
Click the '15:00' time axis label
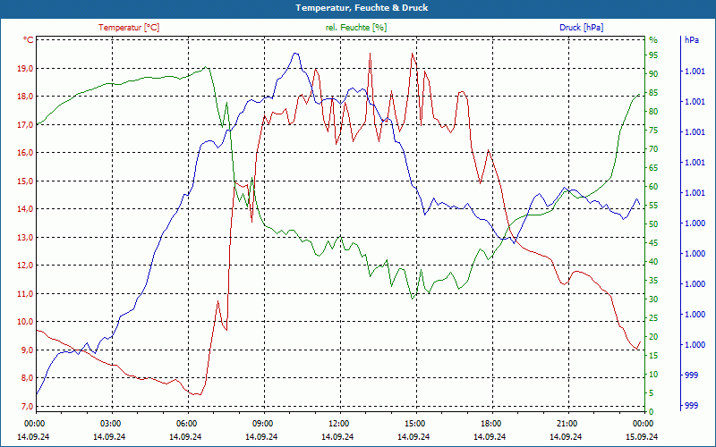tap(413, 424)
